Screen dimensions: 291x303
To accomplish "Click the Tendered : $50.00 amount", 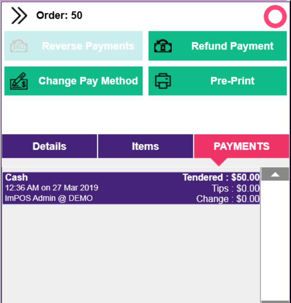I will (221, 177).
